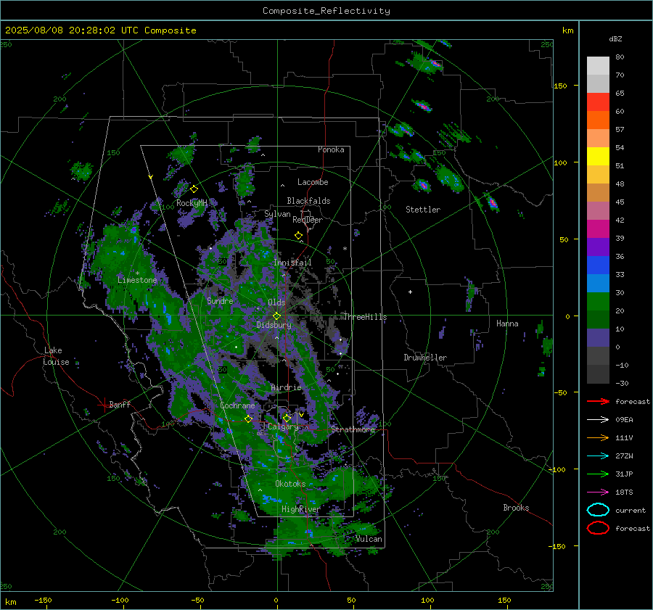Click the Composite_Reflectivity title
The height and width of the screenshot is (610, 653).
[326, 11]
